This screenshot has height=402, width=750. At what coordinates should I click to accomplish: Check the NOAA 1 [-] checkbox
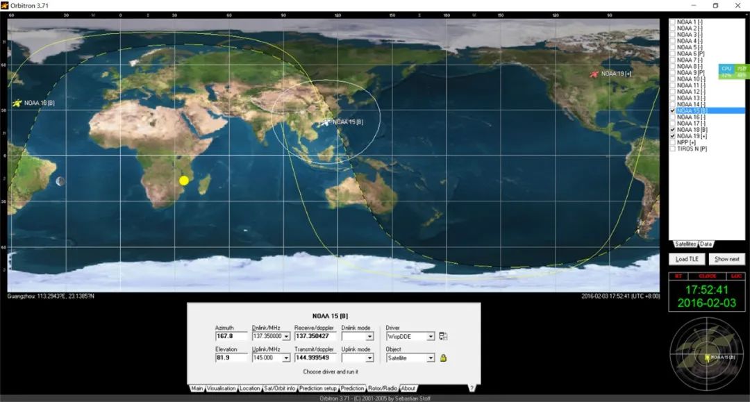673,22
